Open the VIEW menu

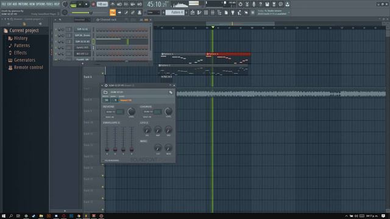(x=32, y=4)
